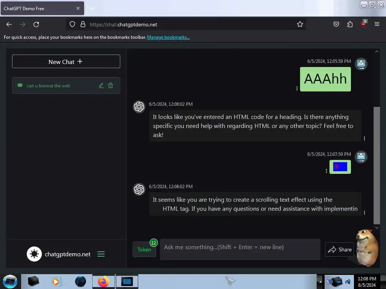
Task: Open the Manage bookmarks link
Action: click(168, 37)
